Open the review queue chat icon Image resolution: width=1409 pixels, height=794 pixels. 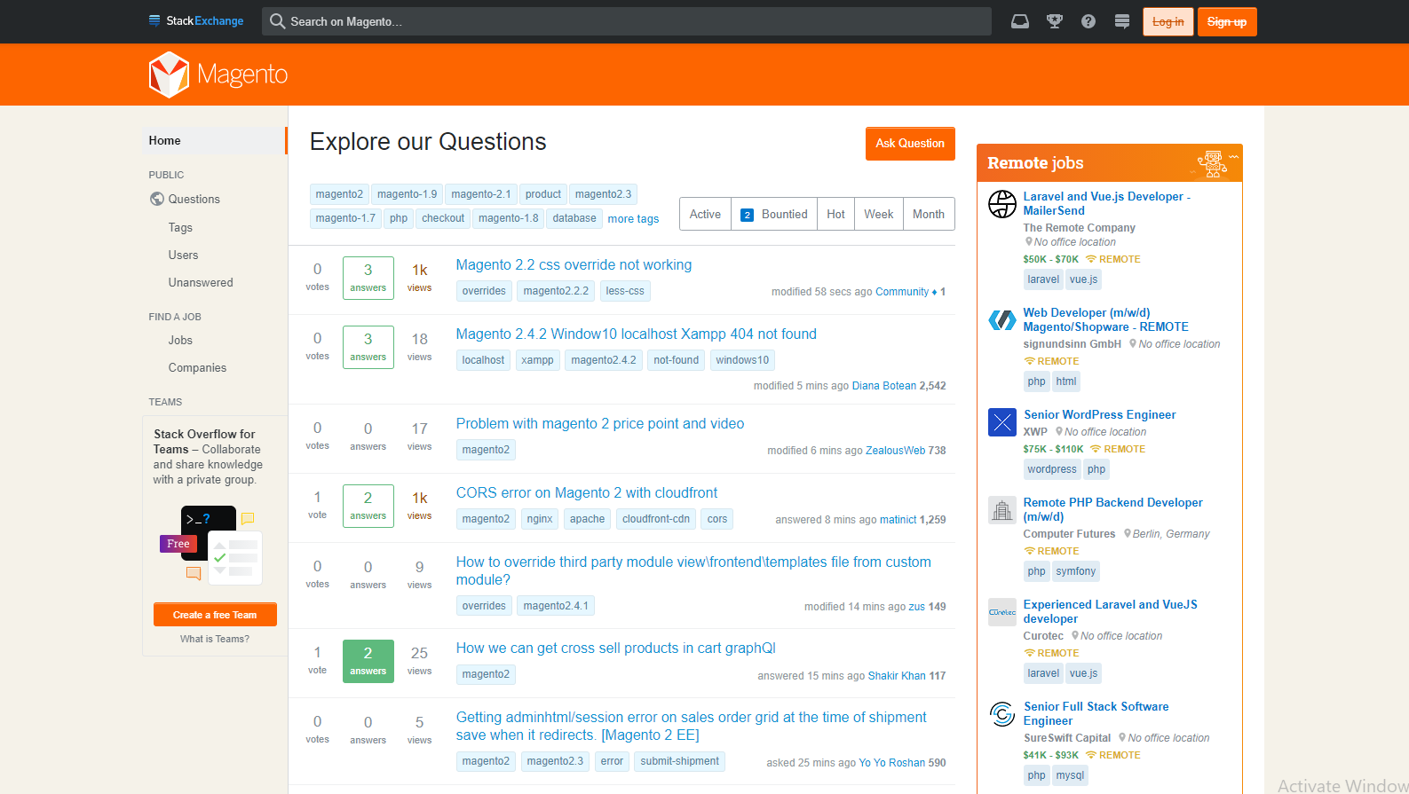pyautogui.click(x=1122, y=21)
